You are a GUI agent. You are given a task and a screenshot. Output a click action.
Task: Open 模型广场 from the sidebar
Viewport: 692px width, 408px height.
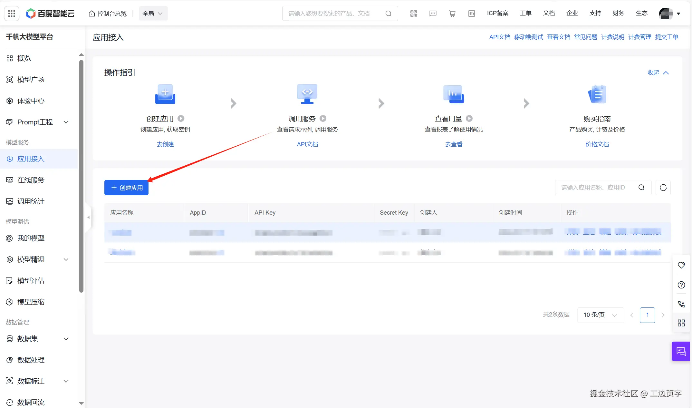click(x=31, y=80)
